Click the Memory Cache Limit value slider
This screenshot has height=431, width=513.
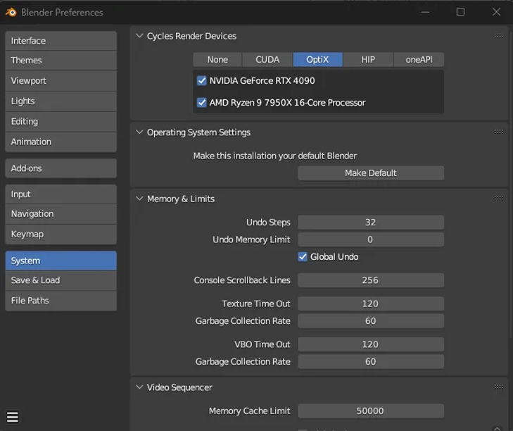click(370, 411)
